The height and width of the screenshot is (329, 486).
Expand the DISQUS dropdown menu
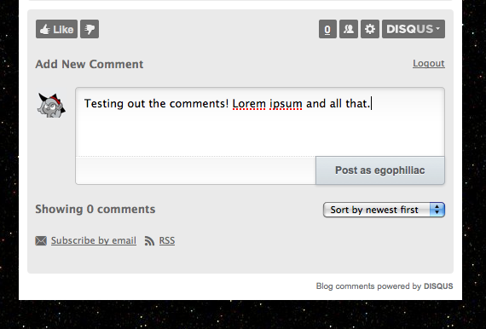click(x=414, y=29)
